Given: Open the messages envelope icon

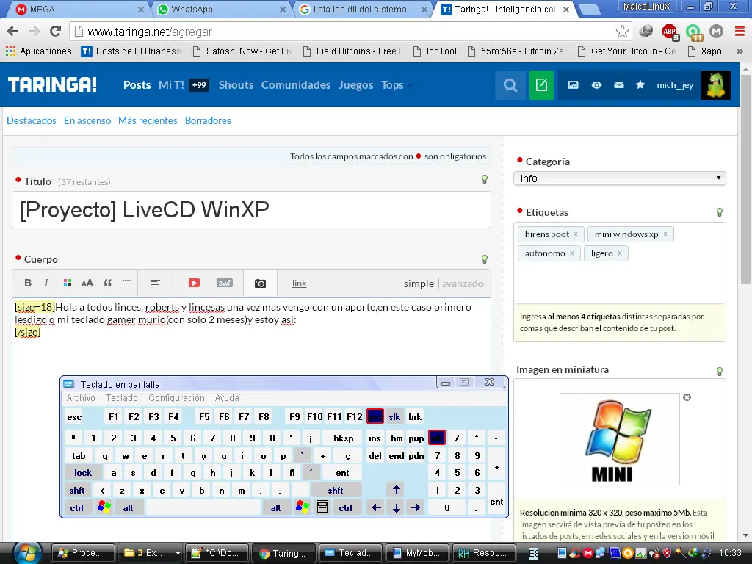Looking at the screenshot, I should click(x=618, y=85).
